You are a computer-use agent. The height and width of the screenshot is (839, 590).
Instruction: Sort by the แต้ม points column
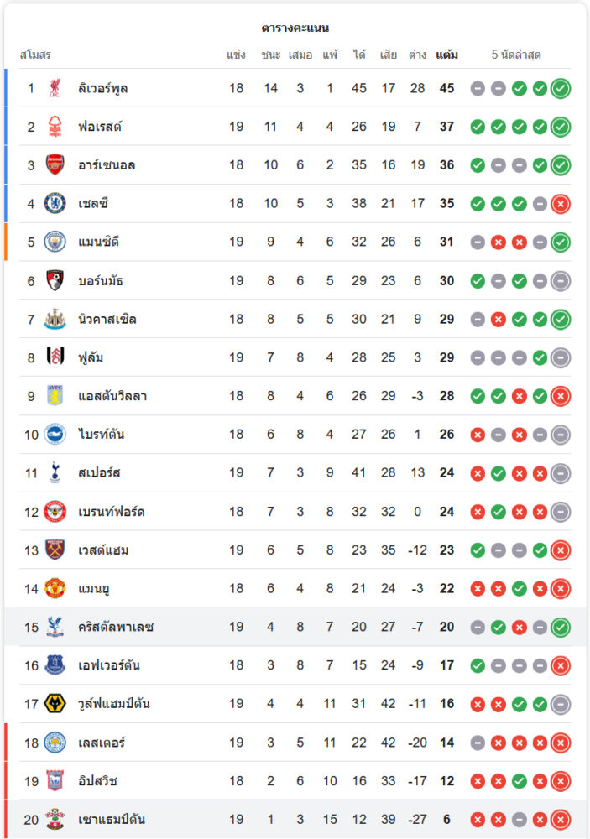(446, 55)
